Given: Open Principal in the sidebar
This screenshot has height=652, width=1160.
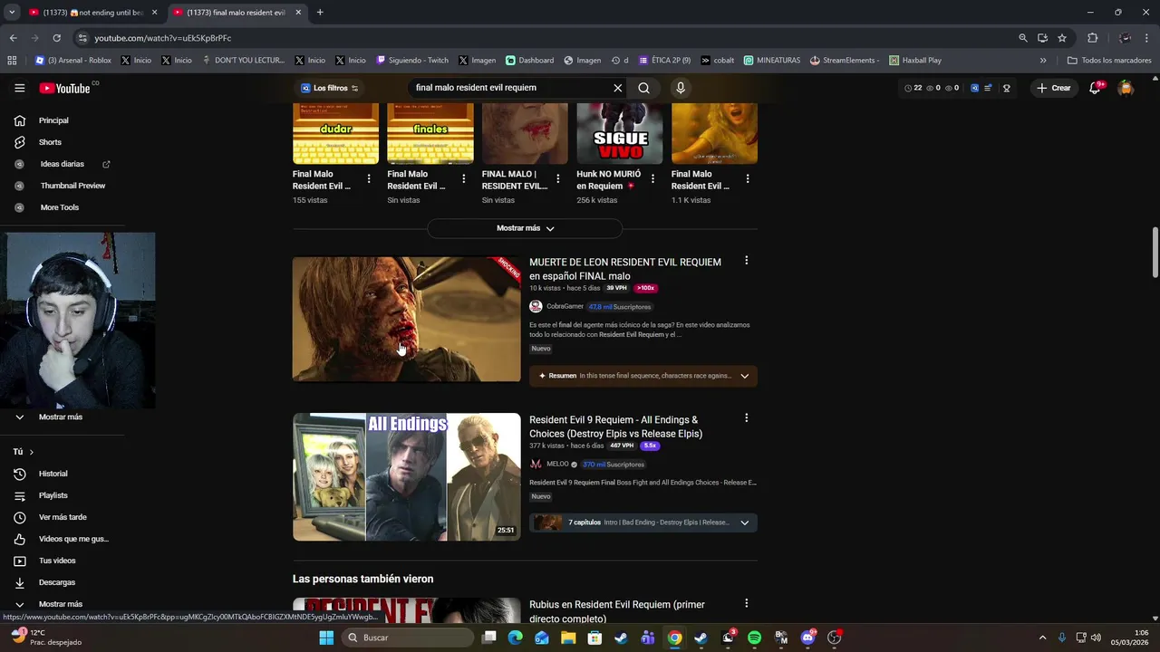Looking at the screenshot, I should click(x=53, y=120).
